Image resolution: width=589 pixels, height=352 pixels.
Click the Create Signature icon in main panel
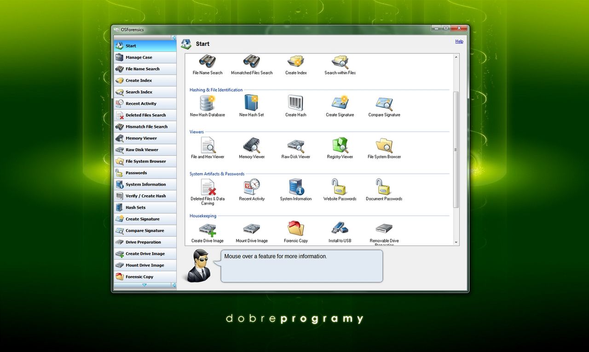[x=340, y=103]
